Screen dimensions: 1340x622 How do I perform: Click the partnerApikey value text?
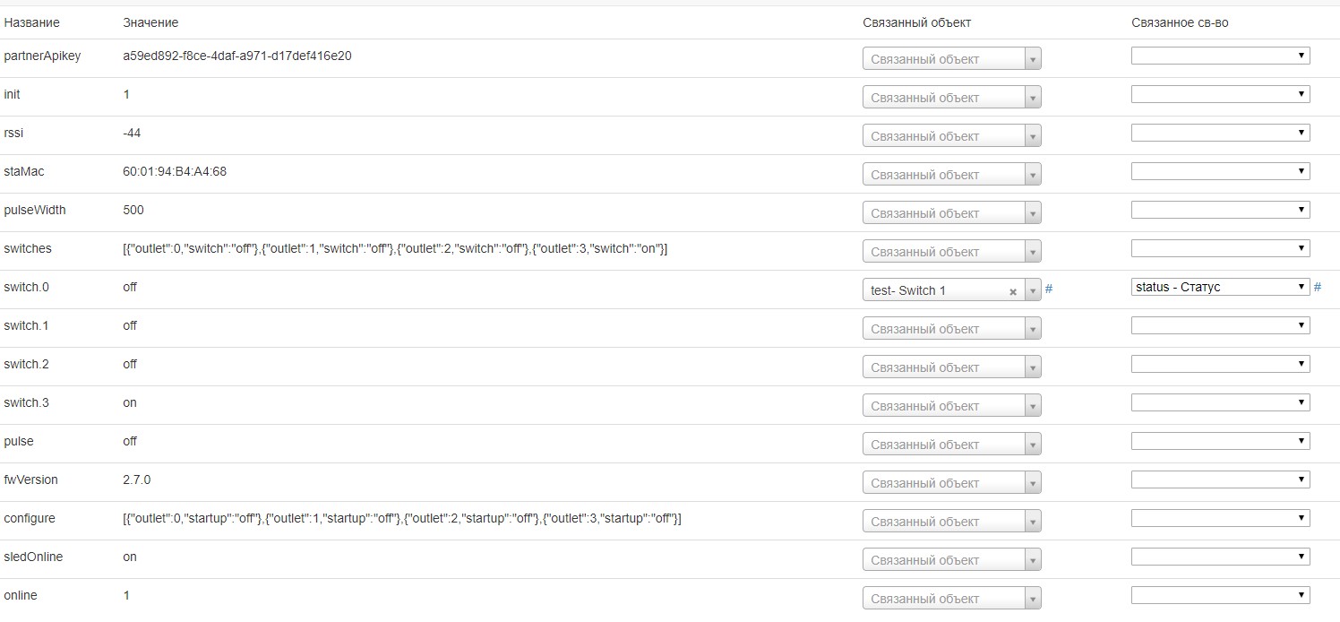[x=236, y=56]
